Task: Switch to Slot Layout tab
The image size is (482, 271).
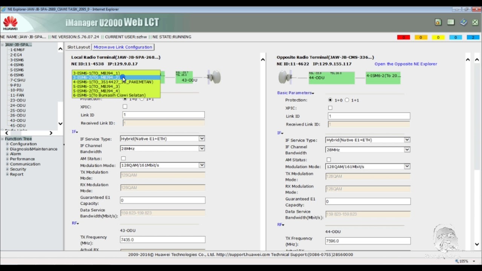Action: coord(79,47)
